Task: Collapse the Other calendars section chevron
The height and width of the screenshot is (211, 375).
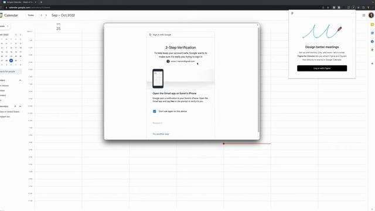Action: pos(20,106)
